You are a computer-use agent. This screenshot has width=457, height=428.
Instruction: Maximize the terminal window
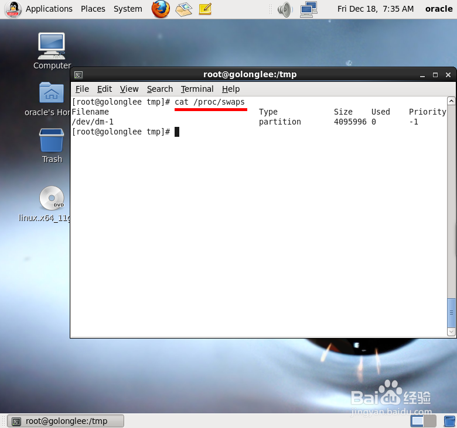click(x=435, y=75)
